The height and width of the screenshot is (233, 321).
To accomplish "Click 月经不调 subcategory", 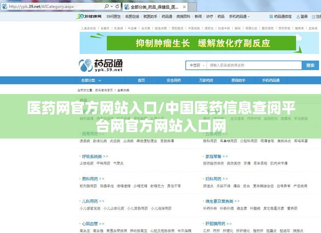I will click(223, 186).
